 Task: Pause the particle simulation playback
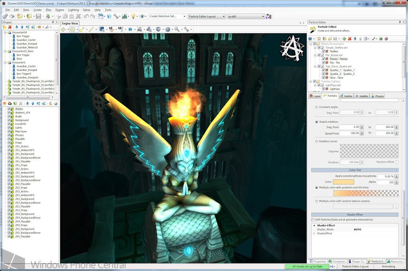point(310,39)
